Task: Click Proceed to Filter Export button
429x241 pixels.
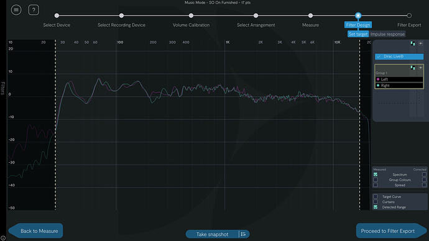Action: 391,231
